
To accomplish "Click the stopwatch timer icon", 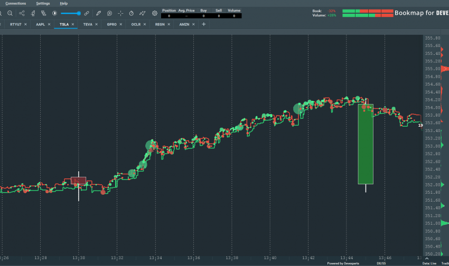I will click(x=132, y=13).
